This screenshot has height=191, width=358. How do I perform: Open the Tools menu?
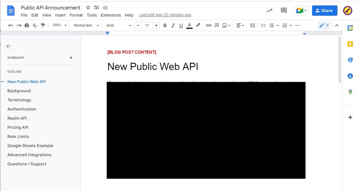pos(92,15)
